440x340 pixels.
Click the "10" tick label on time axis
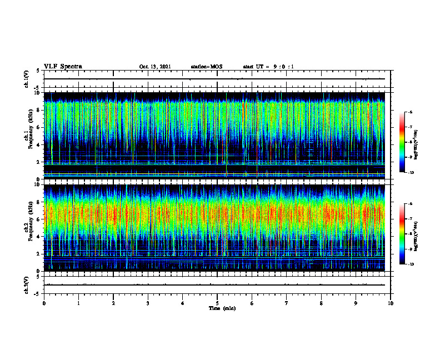[x=391, y=303]
